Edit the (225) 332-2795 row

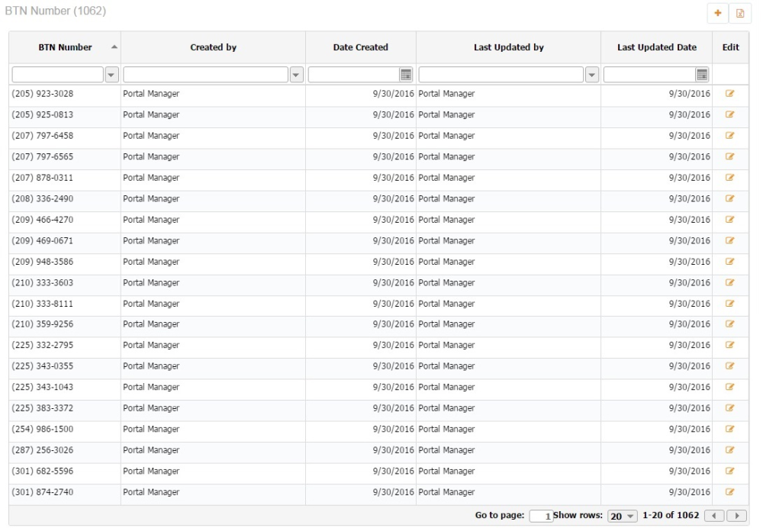(730, 345)
